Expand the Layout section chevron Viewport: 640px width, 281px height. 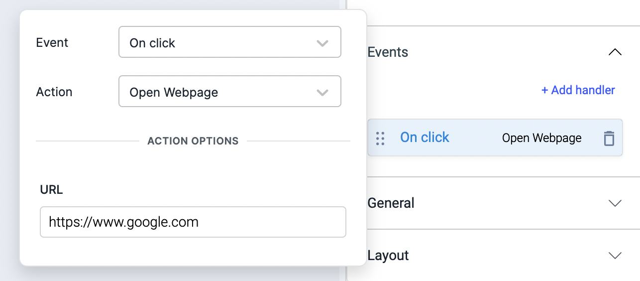click(x=615, y=256)
